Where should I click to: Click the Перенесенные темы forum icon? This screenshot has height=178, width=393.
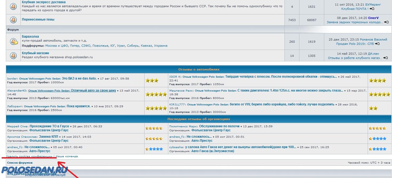(13, 20)
